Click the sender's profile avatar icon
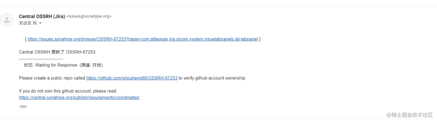This screenshot has width=437, height=122. 7,20
